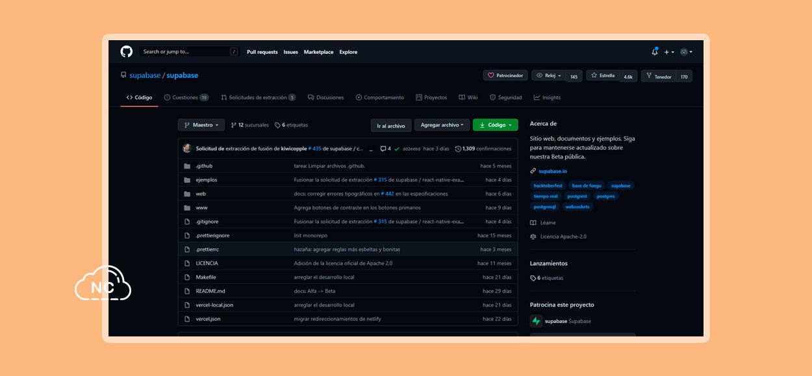Open the commit comments icon showing 4
The image size is (812, 376).
[x=386, y=148]
